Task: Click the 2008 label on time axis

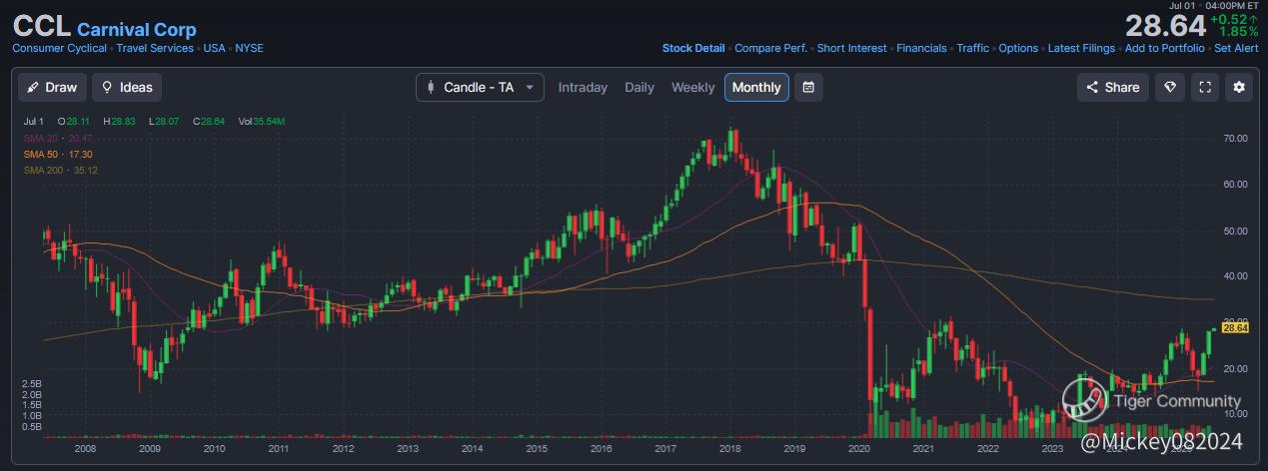Action: pyautogui.click(x=85, y=449)
